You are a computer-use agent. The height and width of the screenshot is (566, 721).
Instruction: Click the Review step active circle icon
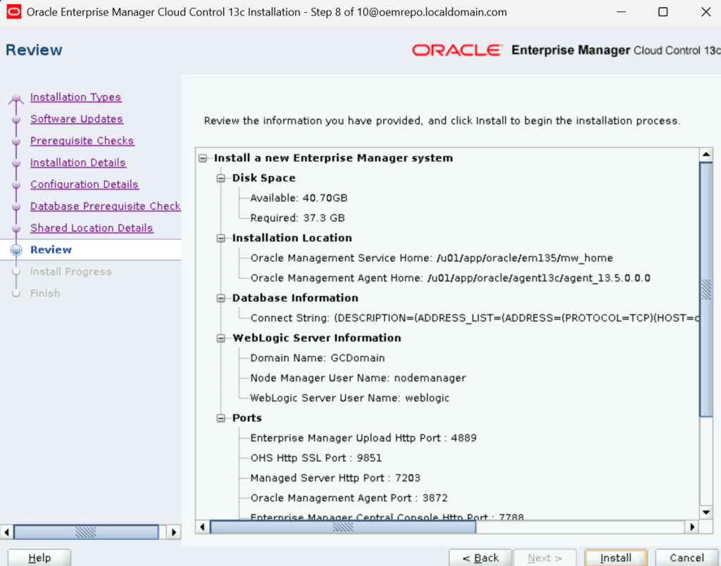click(16, 250)
